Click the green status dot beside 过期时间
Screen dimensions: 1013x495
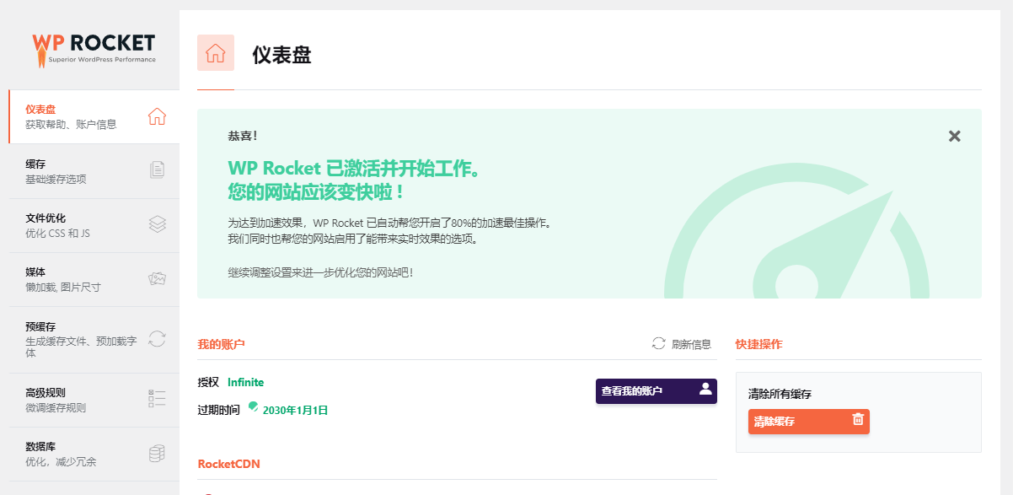[x=254, y=407]
